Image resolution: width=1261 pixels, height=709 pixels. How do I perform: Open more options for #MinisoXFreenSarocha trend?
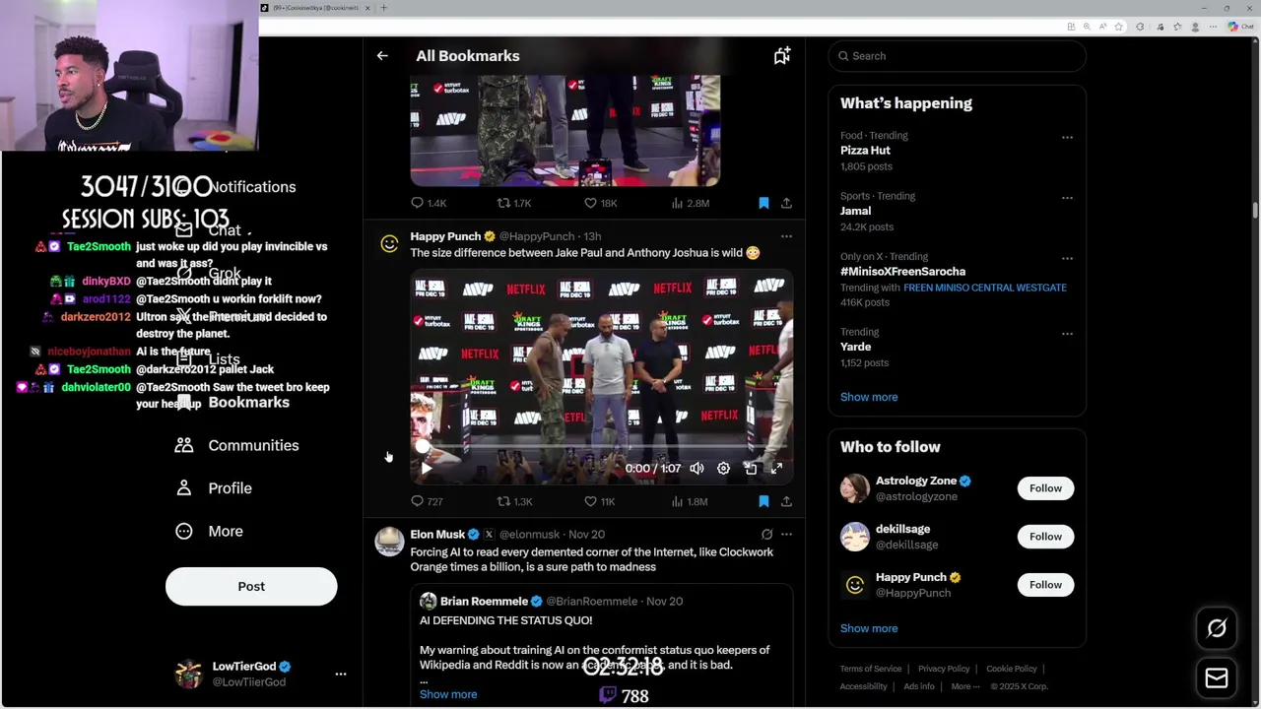[1067, 258]
